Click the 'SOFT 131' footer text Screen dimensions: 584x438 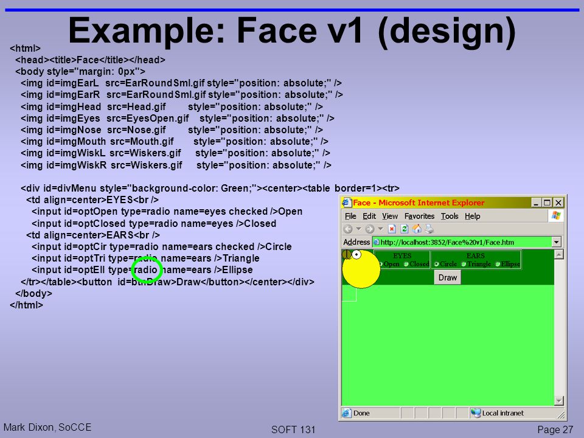tap(293, 430)
